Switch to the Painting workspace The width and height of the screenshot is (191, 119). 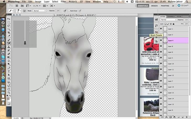point(165,5)
